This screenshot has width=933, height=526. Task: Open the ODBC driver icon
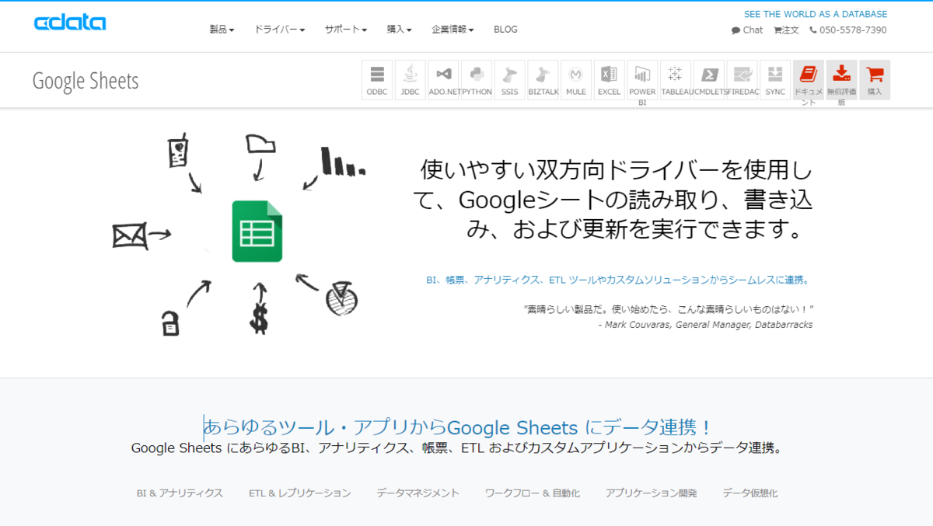coord(377,80)
